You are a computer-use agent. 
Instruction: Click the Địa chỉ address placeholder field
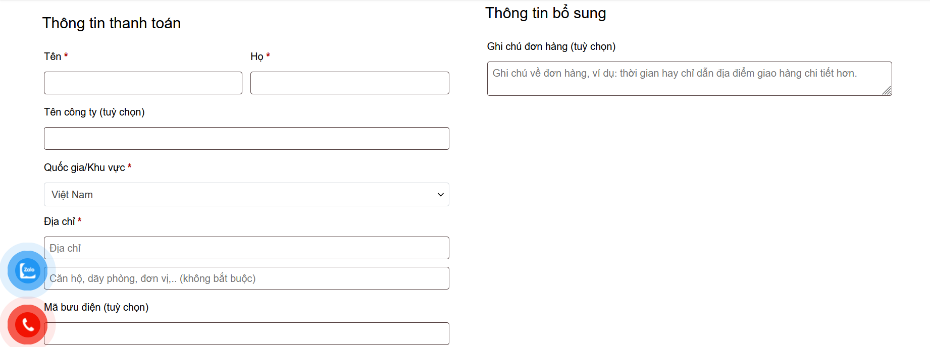pyautogui.click(x=246, y=248)
